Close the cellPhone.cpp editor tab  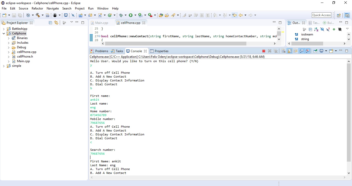click(144, 23)
